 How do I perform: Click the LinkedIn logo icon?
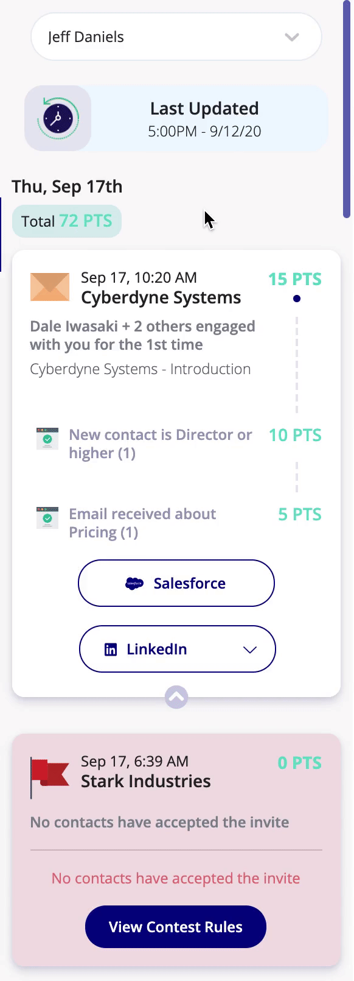point(111,650)
